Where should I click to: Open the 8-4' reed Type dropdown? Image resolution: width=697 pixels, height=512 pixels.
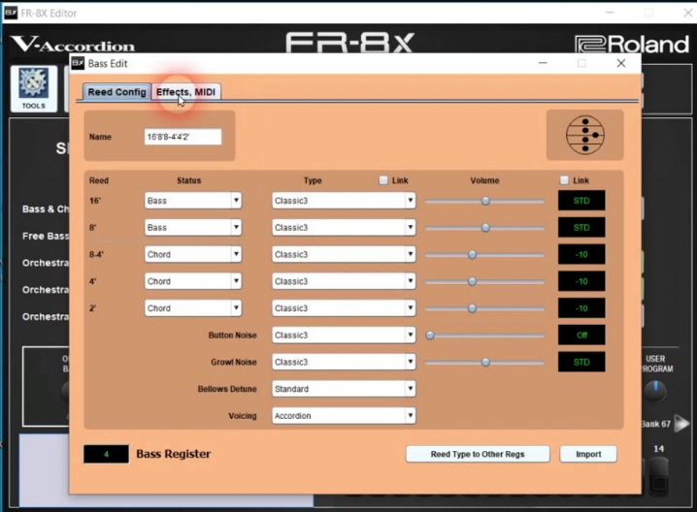(x=343, y=254)
